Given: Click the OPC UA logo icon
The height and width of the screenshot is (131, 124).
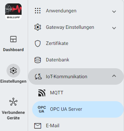Looking at the screenshot, I should [x=42, y=109].
